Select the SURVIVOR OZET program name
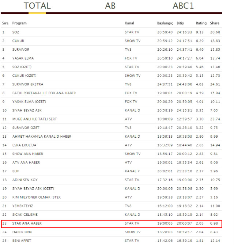The image size is (234, 245). pos(26,128)
